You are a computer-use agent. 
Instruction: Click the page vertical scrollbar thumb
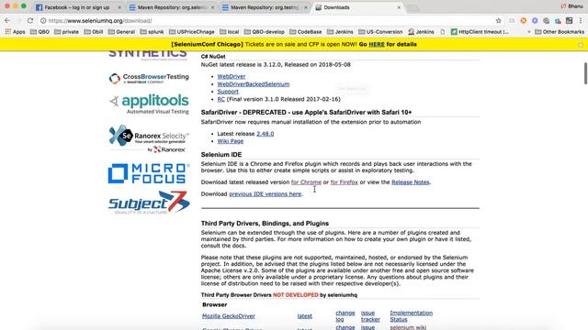[x=585, y=73]
